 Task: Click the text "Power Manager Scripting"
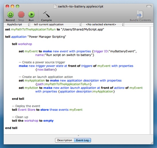click(47, 37)
